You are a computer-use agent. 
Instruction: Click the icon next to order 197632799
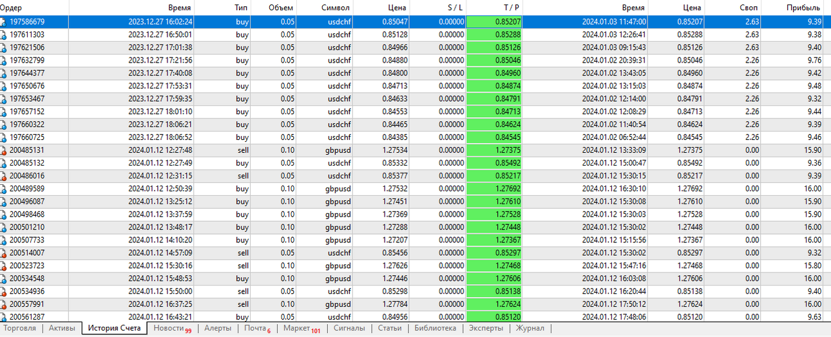point(3,61)
